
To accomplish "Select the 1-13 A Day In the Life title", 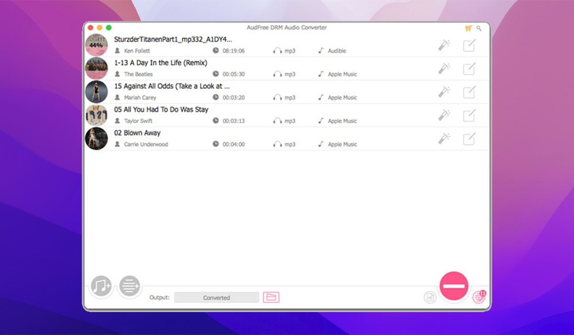I will (161, 63).
